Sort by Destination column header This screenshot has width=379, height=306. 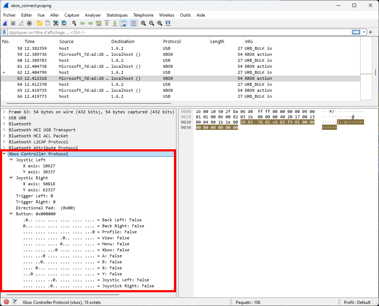[x=136, y=42]
